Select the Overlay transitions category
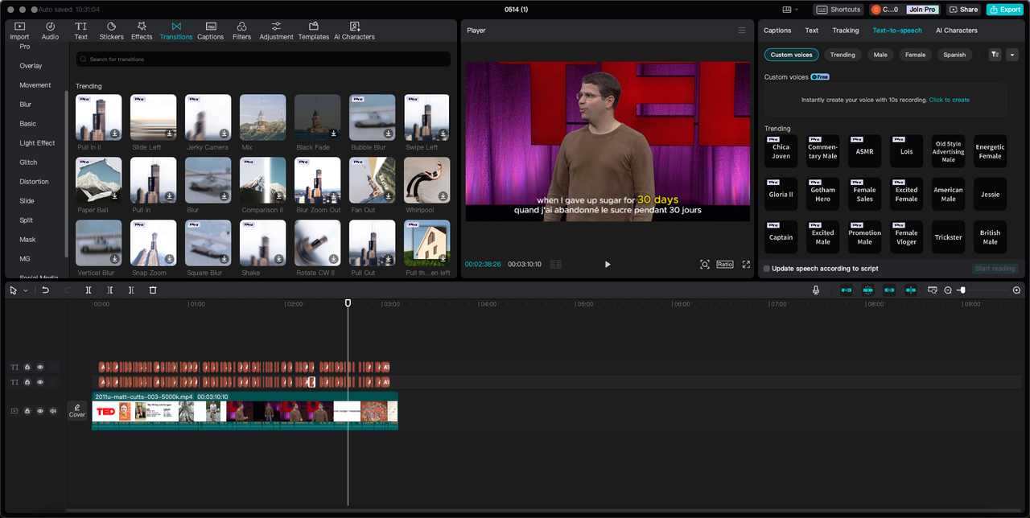The height and width of the screenshot is (518, 1030). [x=31, y=66]
